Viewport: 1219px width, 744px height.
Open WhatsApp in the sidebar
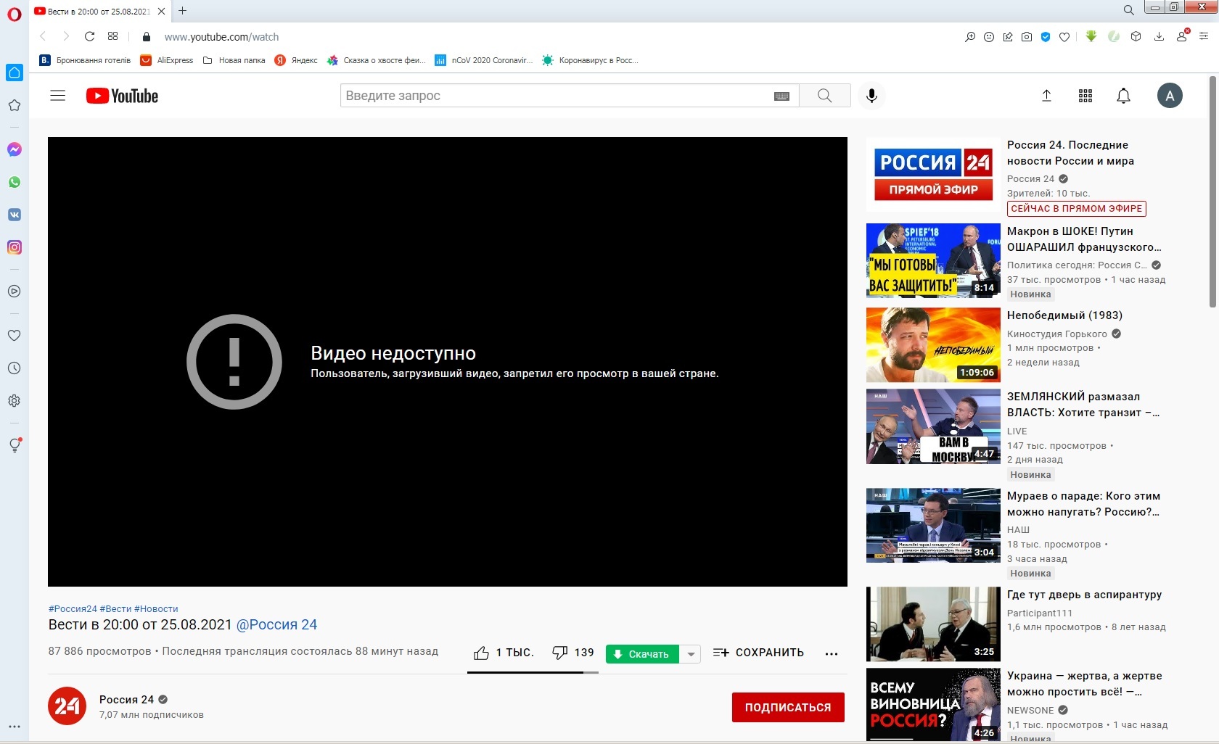click(14, 182)
